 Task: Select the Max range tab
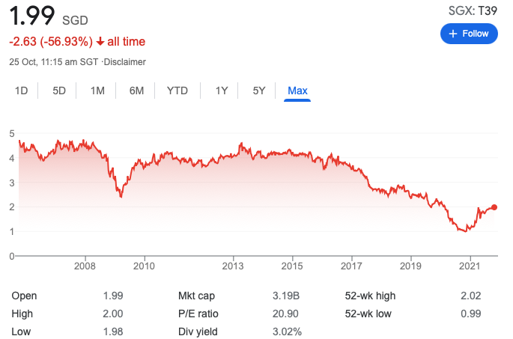coord(297,91)
